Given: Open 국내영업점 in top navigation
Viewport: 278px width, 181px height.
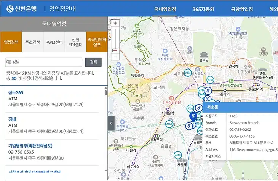Looking at the screenshot, I should 165,9.
